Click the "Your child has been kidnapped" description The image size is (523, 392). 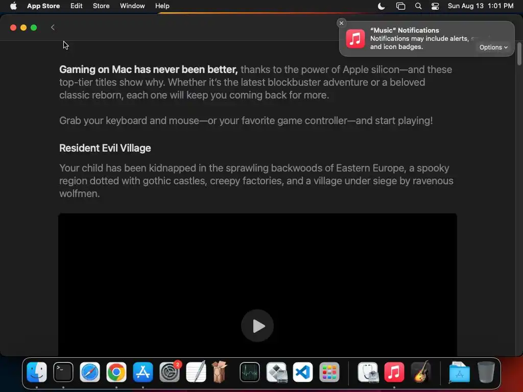point(256,181)
